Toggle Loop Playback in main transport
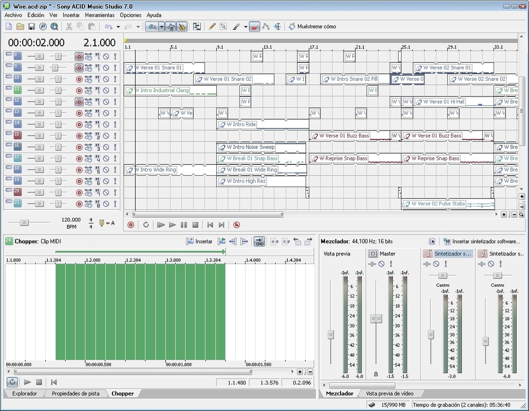This screenshot has width=529, height=411. tap(146, 225)
